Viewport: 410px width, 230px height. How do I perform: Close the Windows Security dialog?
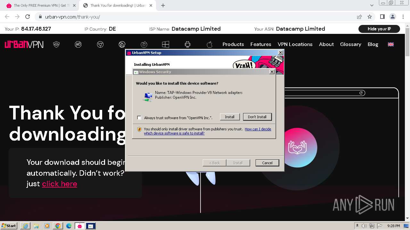point(272,72)
